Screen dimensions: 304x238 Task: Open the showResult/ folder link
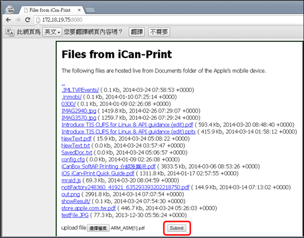[76, 201]
